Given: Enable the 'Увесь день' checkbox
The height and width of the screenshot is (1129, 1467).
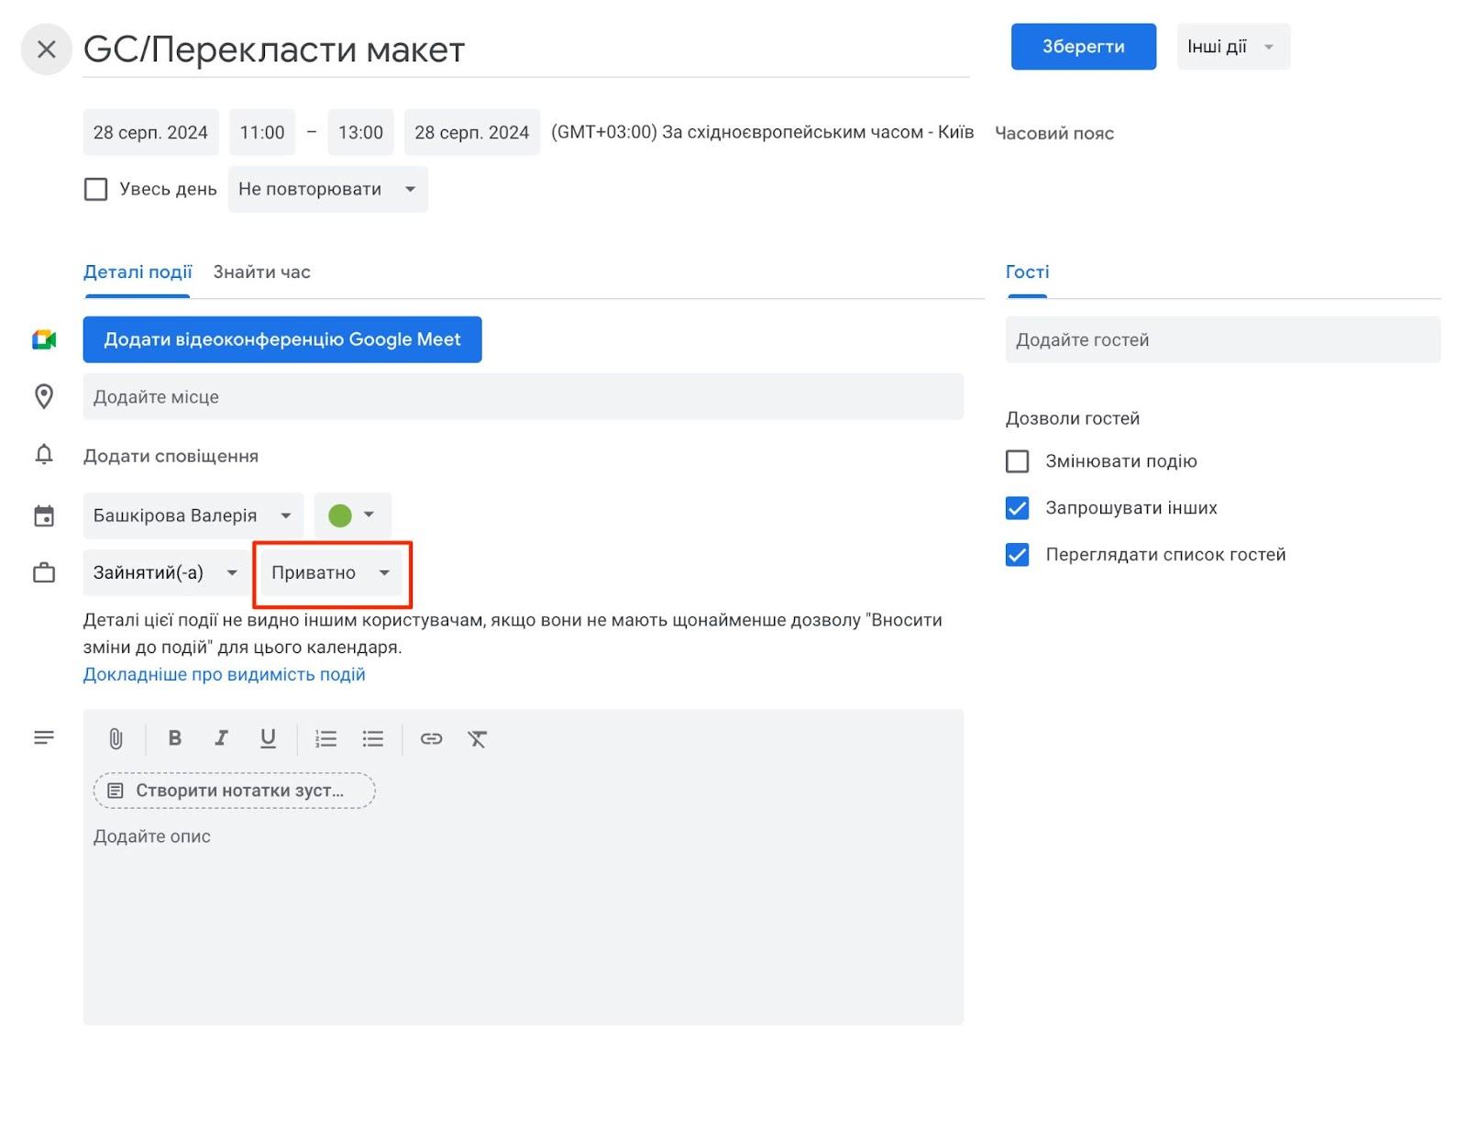Looking at the screenshot, I should click(x=95, y=189).
